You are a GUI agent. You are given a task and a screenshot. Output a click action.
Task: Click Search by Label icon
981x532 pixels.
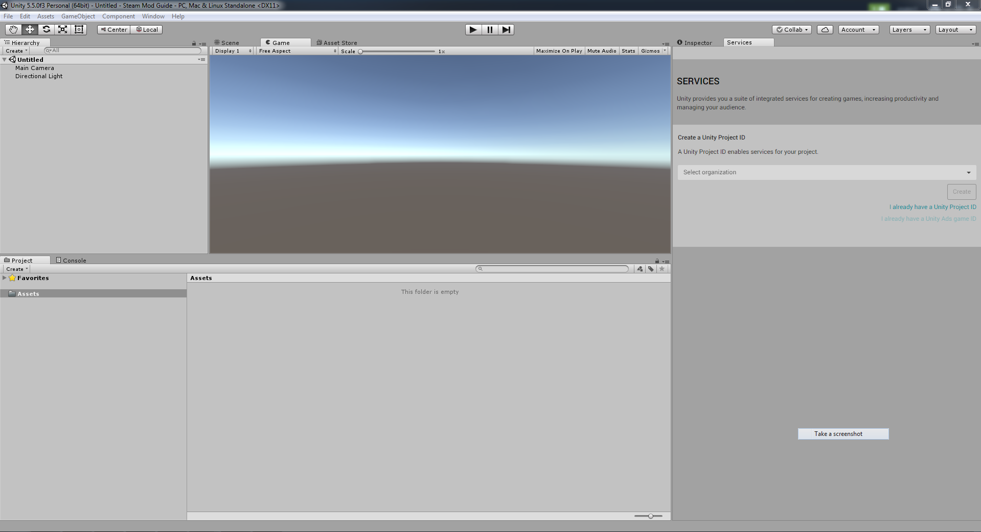tap(651, 269)
